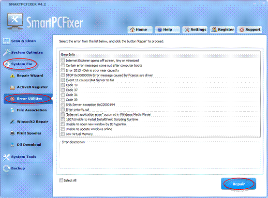Click the Settings wrench icon

(x=187, y=30)
